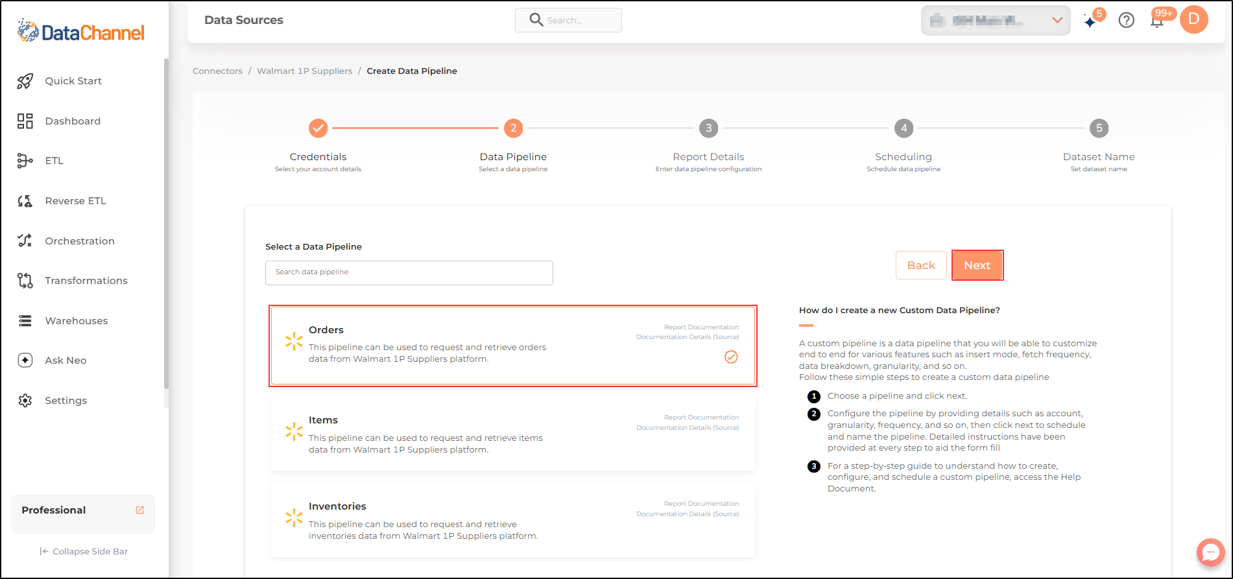Click step 3 Report Details circle
1233x579 pixels.
click(708, 128)
